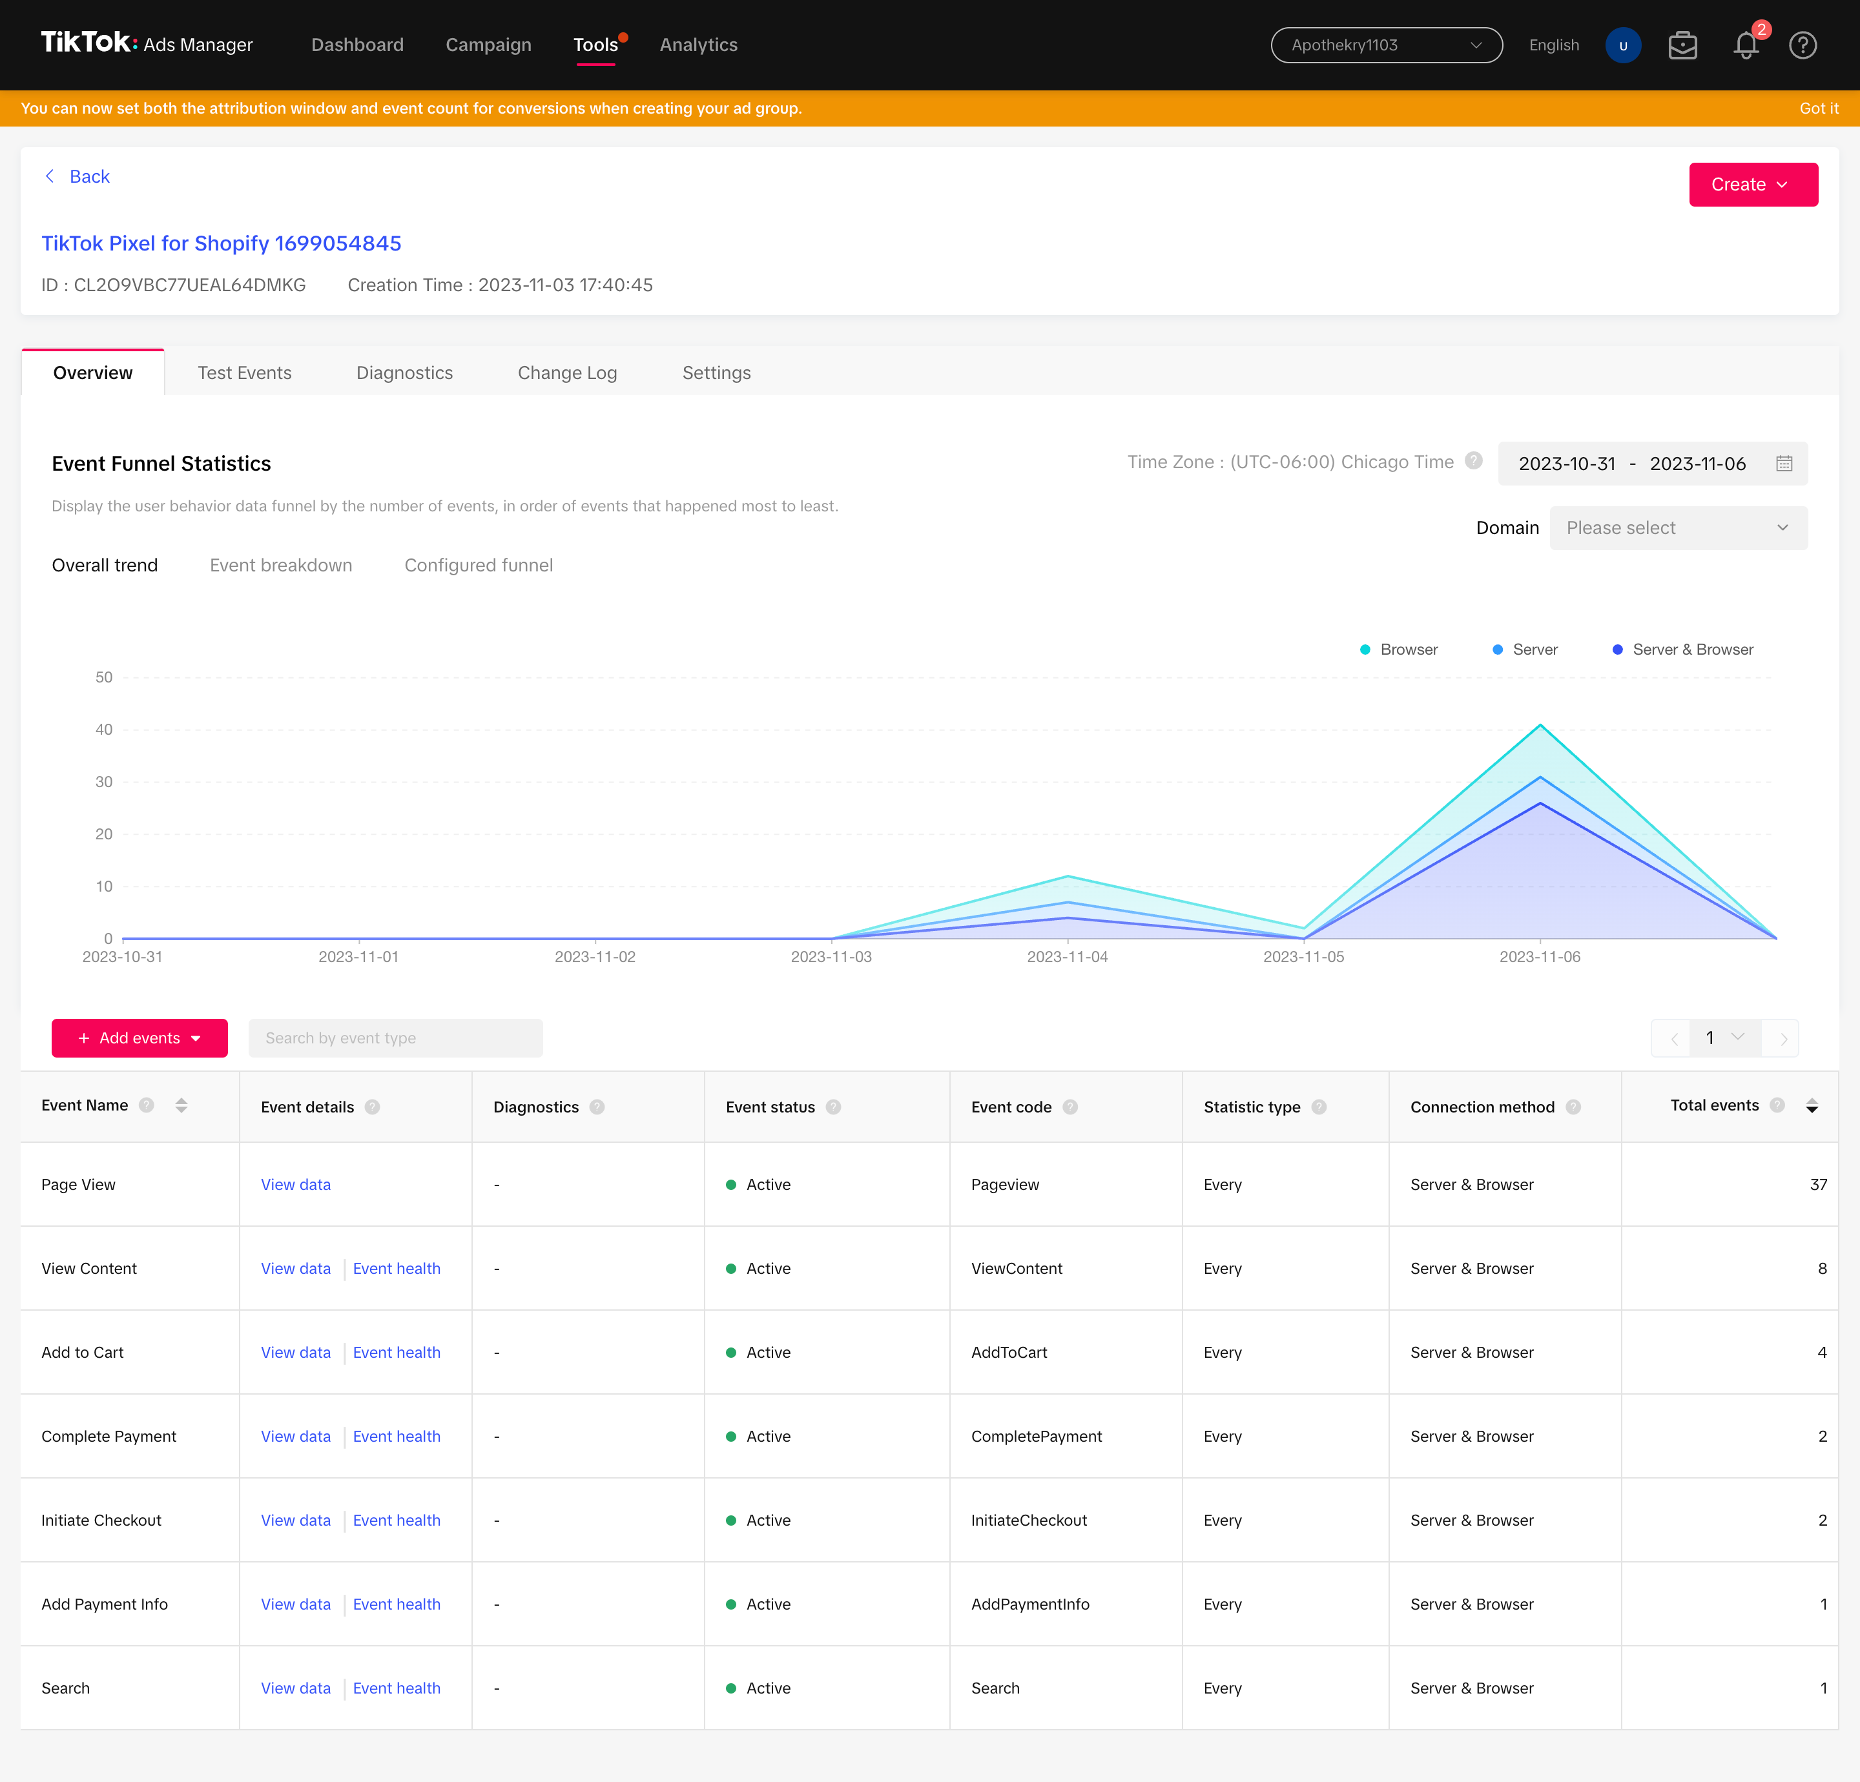The width and height of the screenshot is (1860, 1782).
Task: Open View data for Initiate Checkout
Action: click(x=296, y=1520)
